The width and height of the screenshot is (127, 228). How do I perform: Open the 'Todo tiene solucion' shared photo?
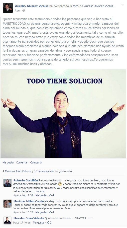click(63, 113)
